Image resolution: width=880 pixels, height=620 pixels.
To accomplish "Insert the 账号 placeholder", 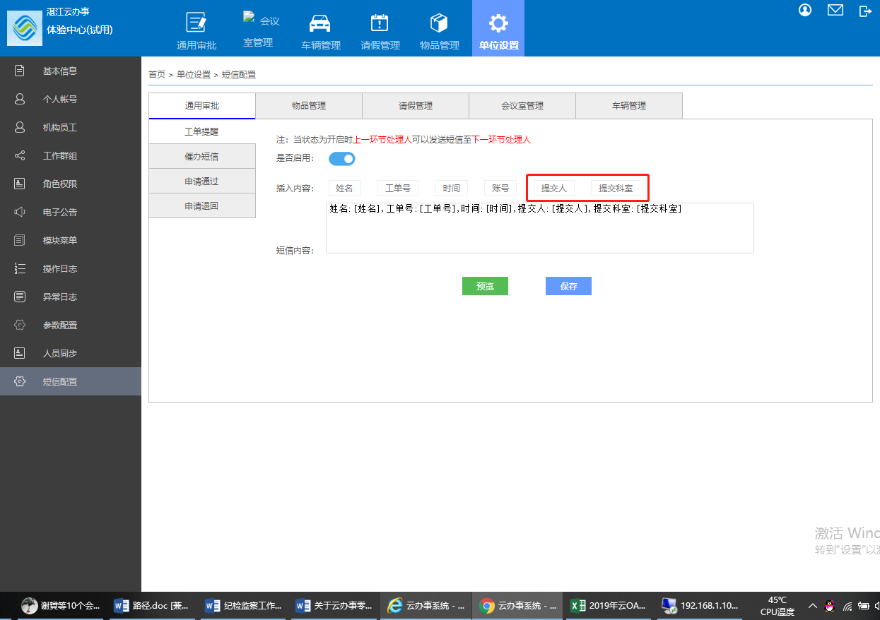I will tap(500, 188).
